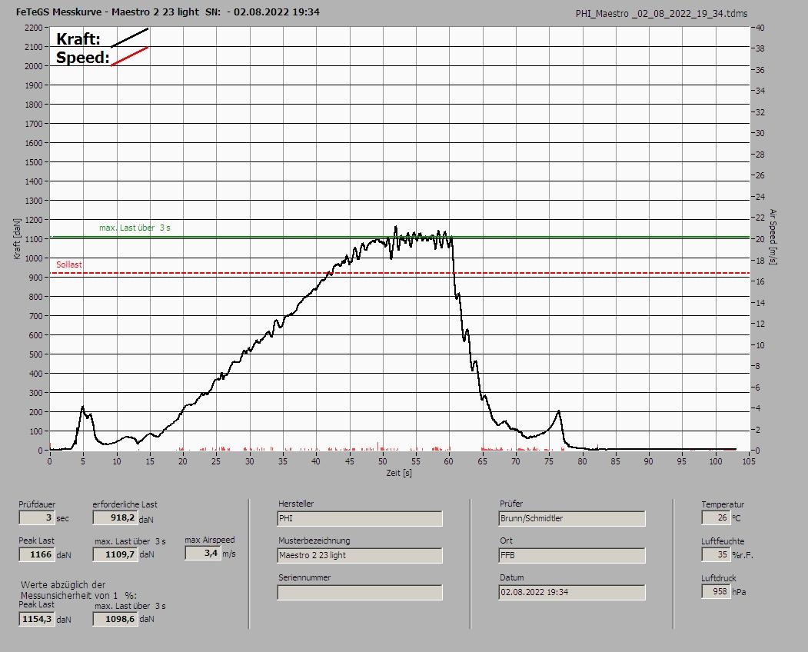Click the 'erforderliche Last' label text
Viewport: 808px width, 652px height.
125,504
